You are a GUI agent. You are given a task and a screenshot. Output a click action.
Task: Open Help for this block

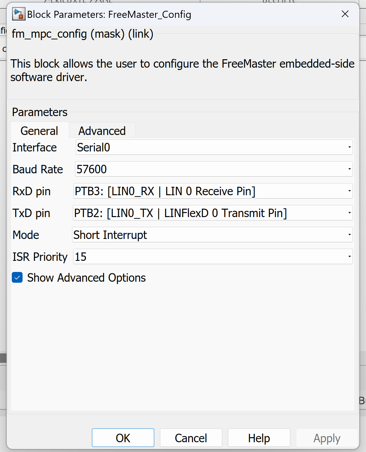pyautogui.click(x=259, y=438)
